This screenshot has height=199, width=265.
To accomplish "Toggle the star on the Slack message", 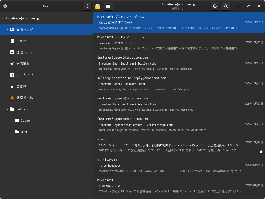I will click(261, 151).
